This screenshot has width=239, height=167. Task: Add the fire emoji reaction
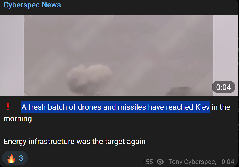(11, 159)
